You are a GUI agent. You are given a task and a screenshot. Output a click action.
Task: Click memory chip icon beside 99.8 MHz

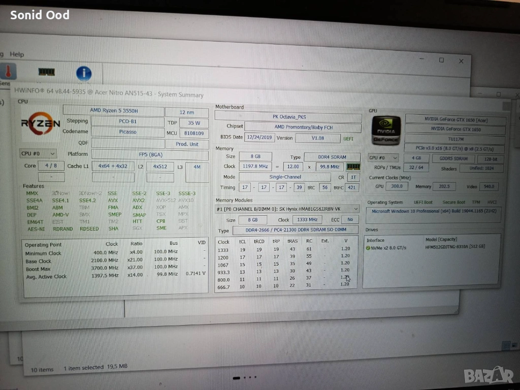pos(353,167)
